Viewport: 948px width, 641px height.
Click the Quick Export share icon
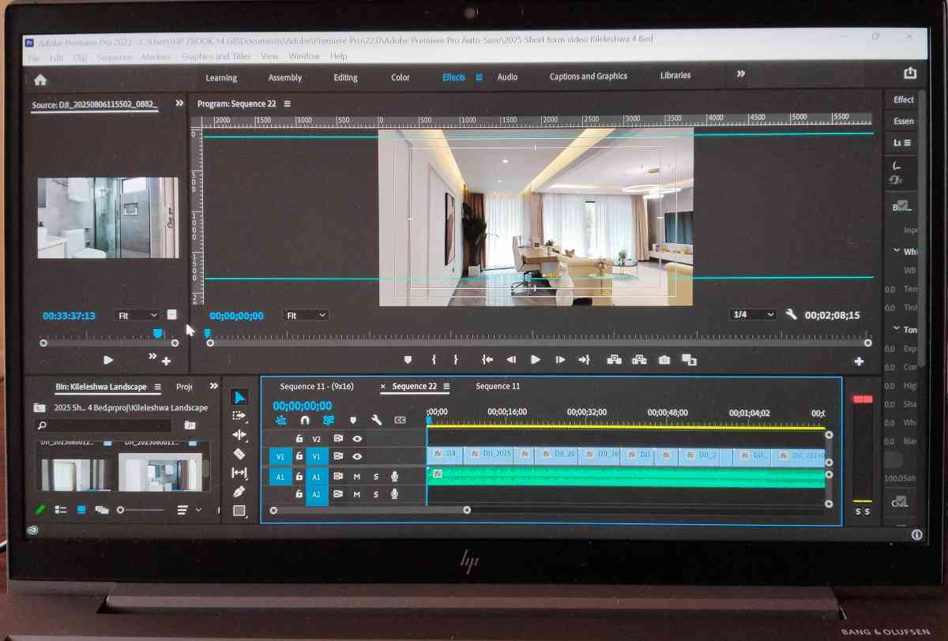[x=910, y=73]
